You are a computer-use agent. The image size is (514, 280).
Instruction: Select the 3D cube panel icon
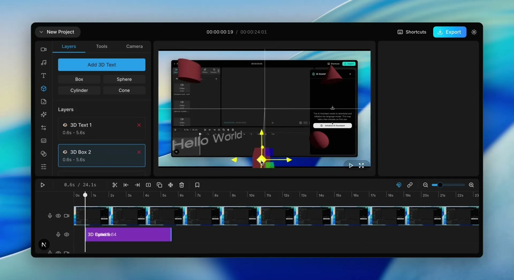coord(44,89)
